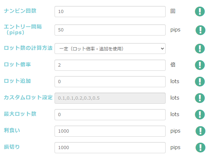The image size is (210, 157).
Task: Focus the 最大ロット数 input field
Action: pos(110,114)
